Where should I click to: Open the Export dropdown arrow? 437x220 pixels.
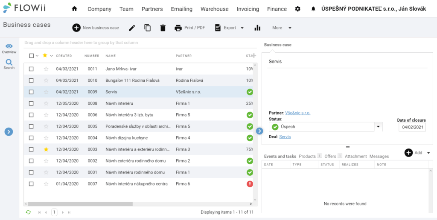pos(242,28)
